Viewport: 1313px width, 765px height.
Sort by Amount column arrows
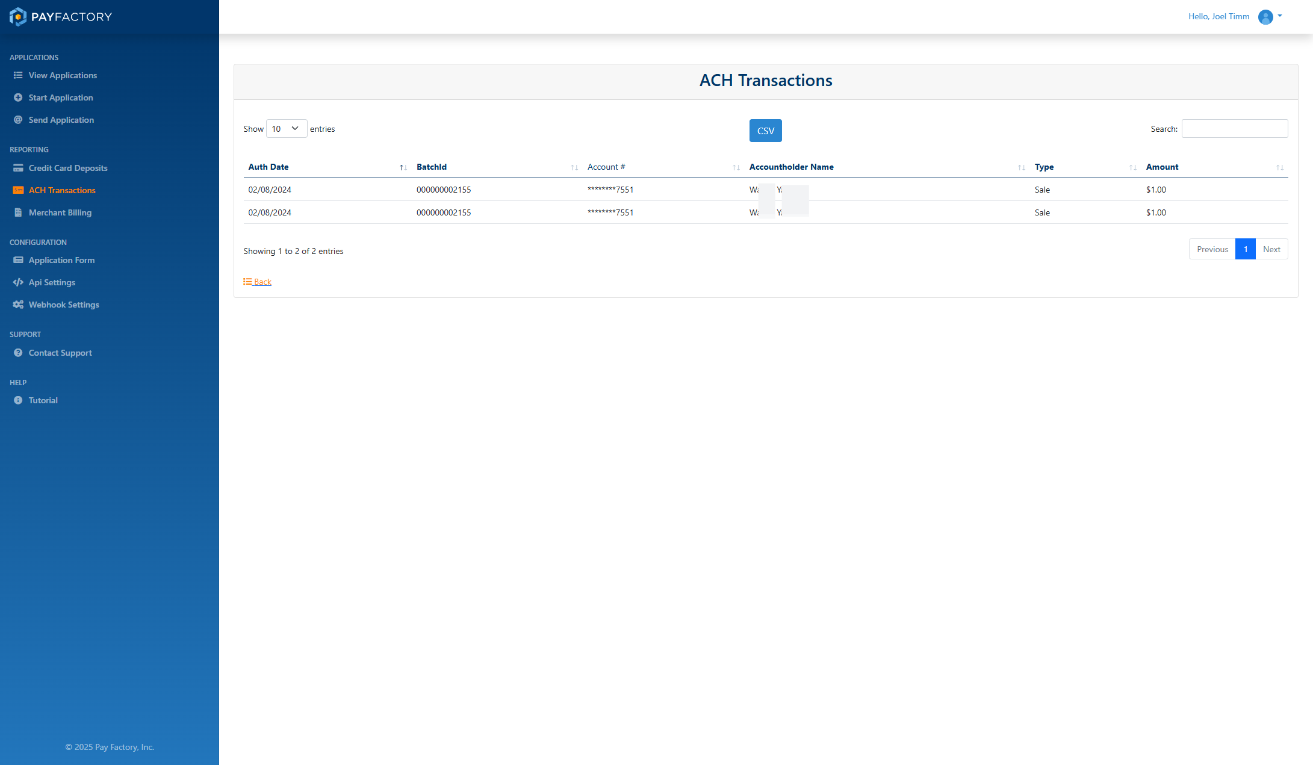pos(1279,167)
